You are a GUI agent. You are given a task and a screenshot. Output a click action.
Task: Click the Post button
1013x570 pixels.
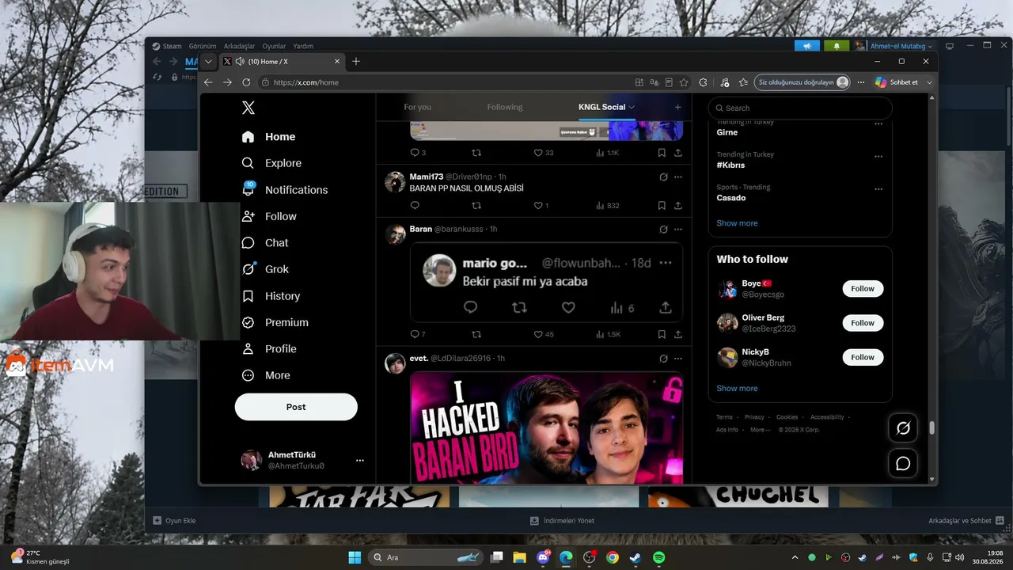296,407
